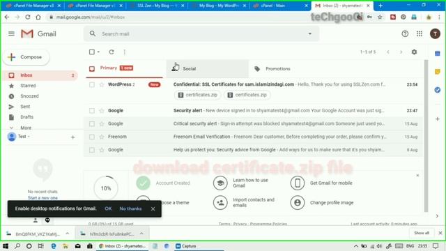Open options for second downloaded file
The width and height of the screenshot is (446, 251).
point(141,234)
